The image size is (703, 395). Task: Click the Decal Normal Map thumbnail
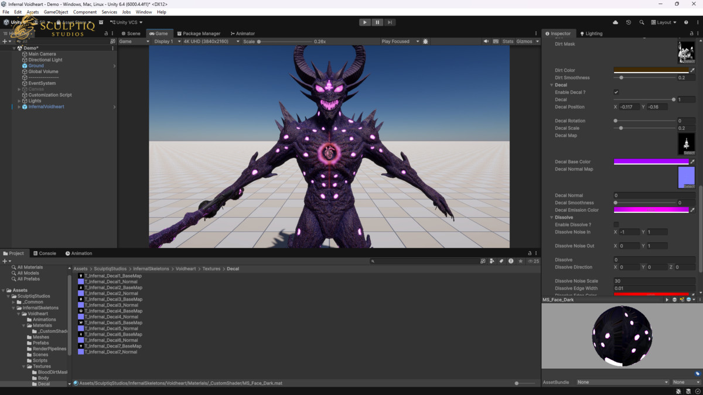(686, 177)
